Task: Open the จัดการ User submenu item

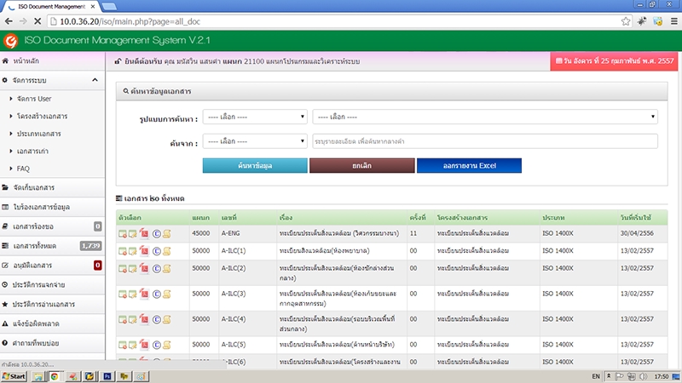Action: click(x=34, y=99)
